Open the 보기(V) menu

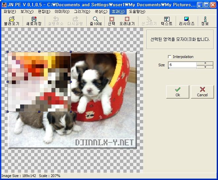click(x=27, y=12)
